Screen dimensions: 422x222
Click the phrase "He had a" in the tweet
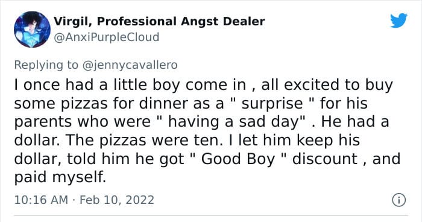pos(355,122)
